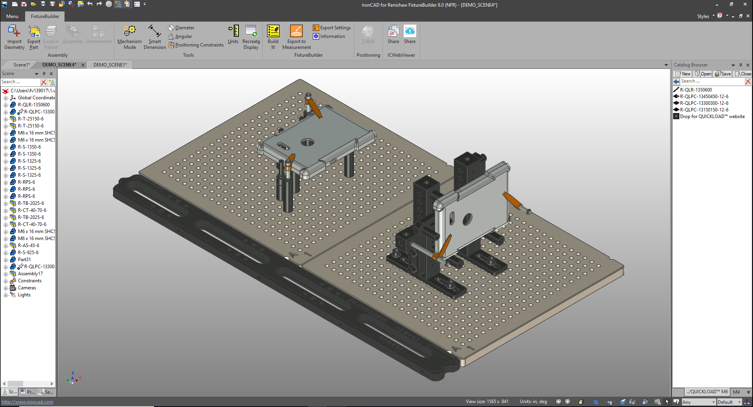
Task: Click Recreate Display
Action: [x=251, y=36]
